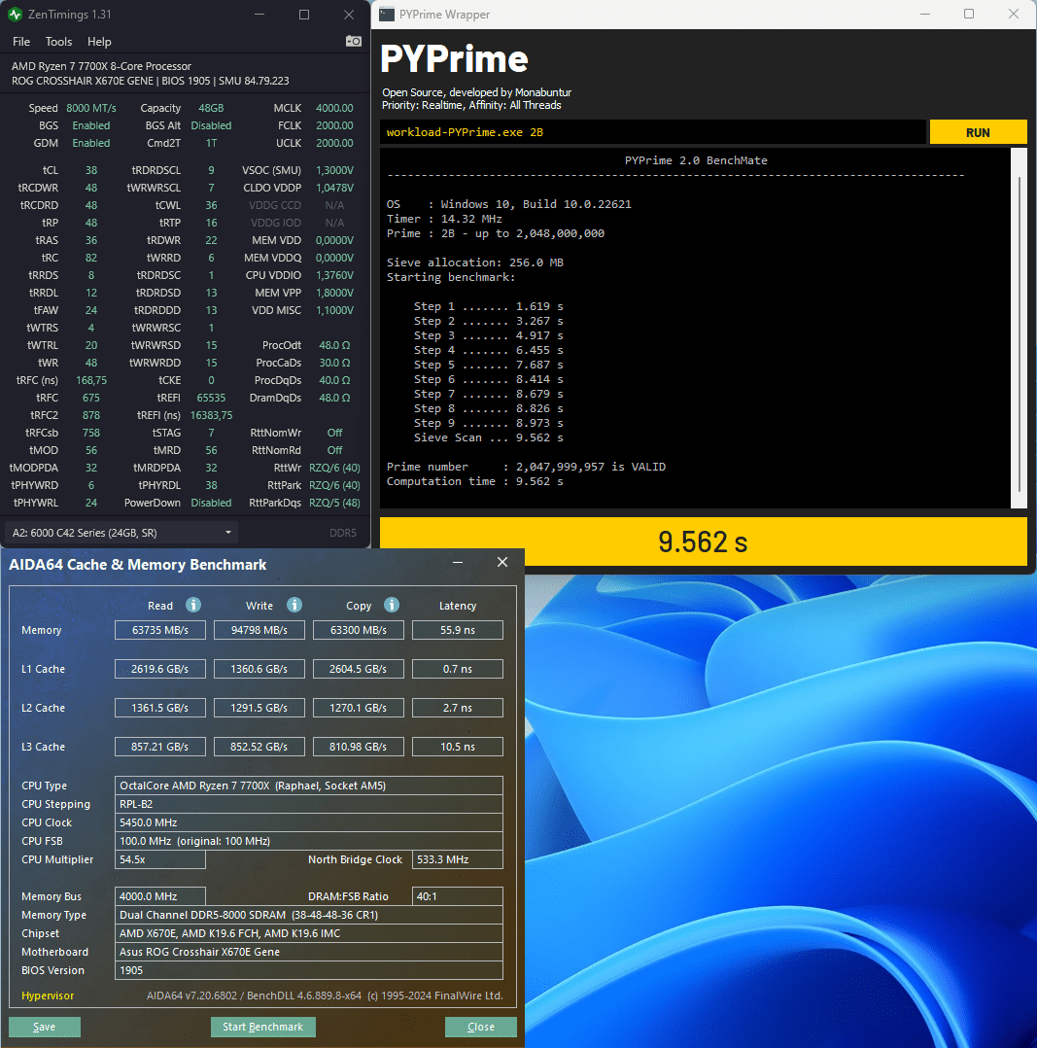Click the L3 Cache latency 10.5 ns field
Viewport: 1037px width, 1048px height.
pyautogui.click(x=458, y=747)
